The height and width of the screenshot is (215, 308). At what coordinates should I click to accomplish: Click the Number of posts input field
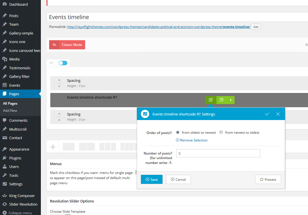(x=218, y=153)
